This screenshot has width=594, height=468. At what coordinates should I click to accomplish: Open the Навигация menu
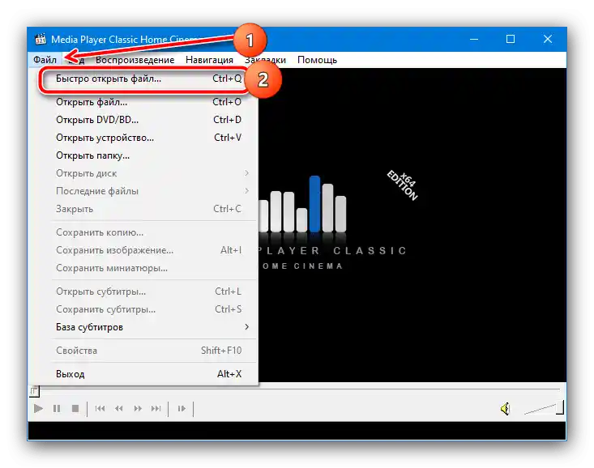click(209, 60)
